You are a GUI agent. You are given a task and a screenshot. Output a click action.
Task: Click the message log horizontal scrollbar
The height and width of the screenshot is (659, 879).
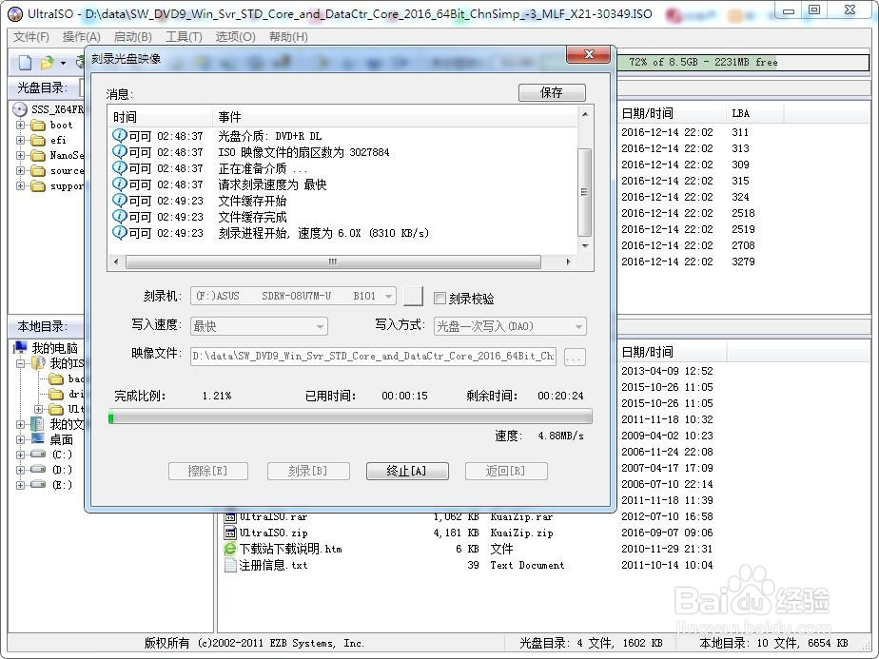pos(342,262)
